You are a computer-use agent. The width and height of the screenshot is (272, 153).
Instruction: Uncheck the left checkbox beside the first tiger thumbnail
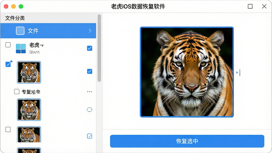(8, 64)
